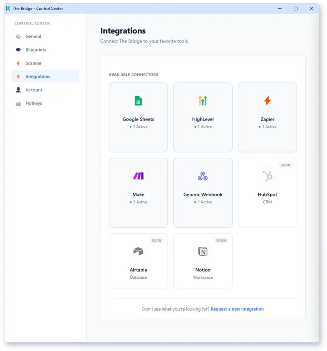Screen dimensions: 327x351
Task: Select Integrations in the sidebar
Action: pos(45,76)
